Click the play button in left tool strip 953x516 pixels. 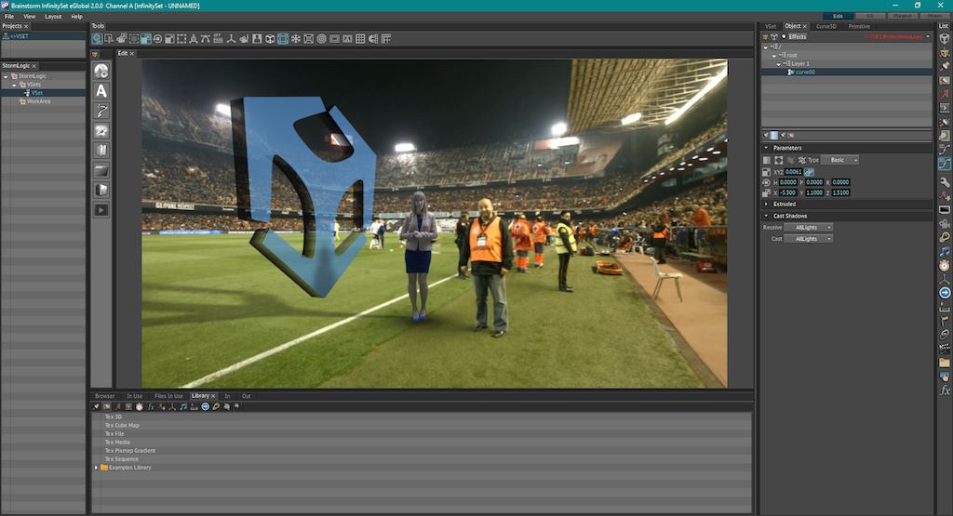point(101,210)
